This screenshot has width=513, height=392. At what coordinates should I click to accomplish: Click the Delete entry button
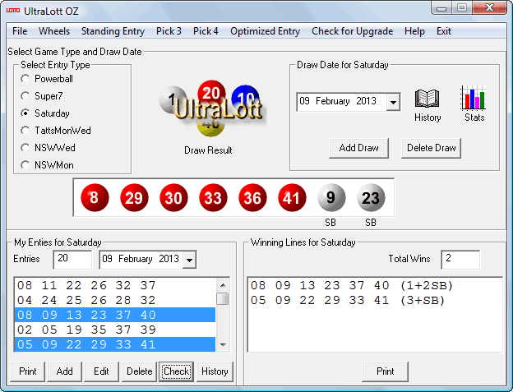[140, 371]
